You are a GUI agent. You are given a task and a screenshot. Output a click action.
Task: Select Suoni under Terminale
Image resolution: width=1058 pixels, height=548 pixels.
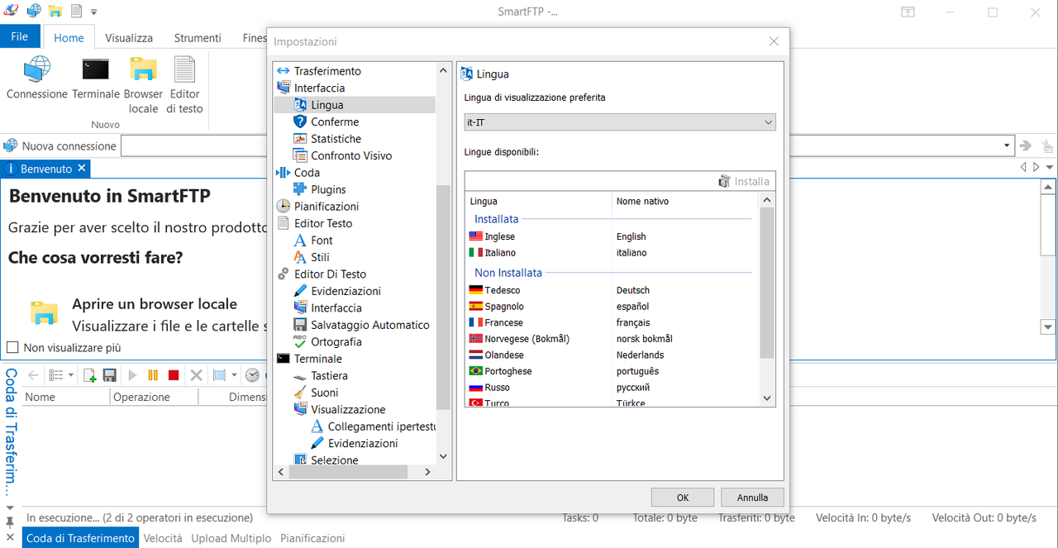click(x=324, y=393)
